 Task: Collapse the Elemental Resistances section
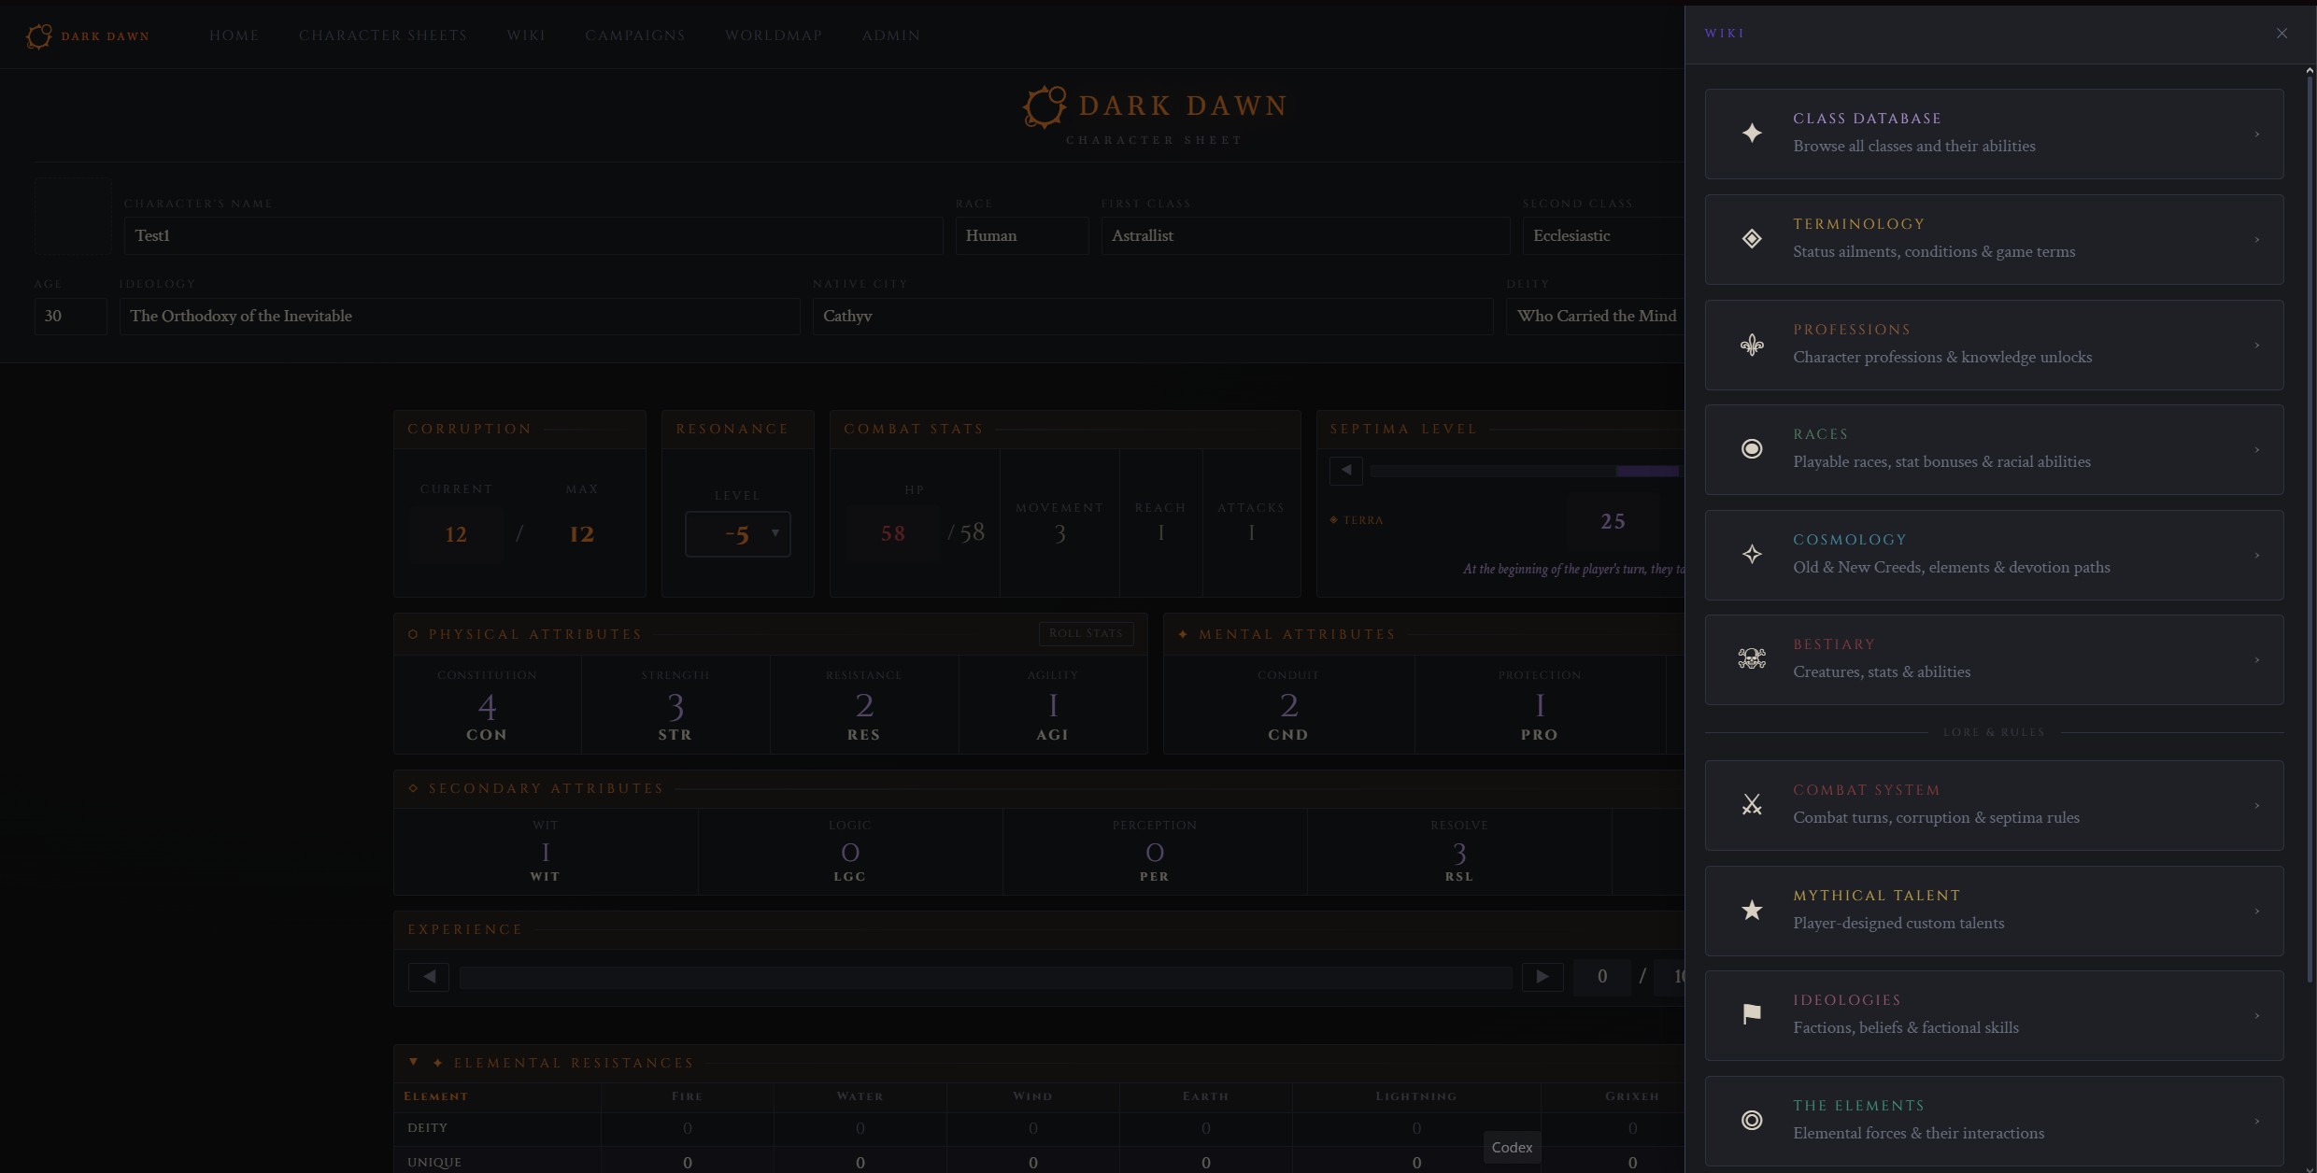click(414, 1063)
